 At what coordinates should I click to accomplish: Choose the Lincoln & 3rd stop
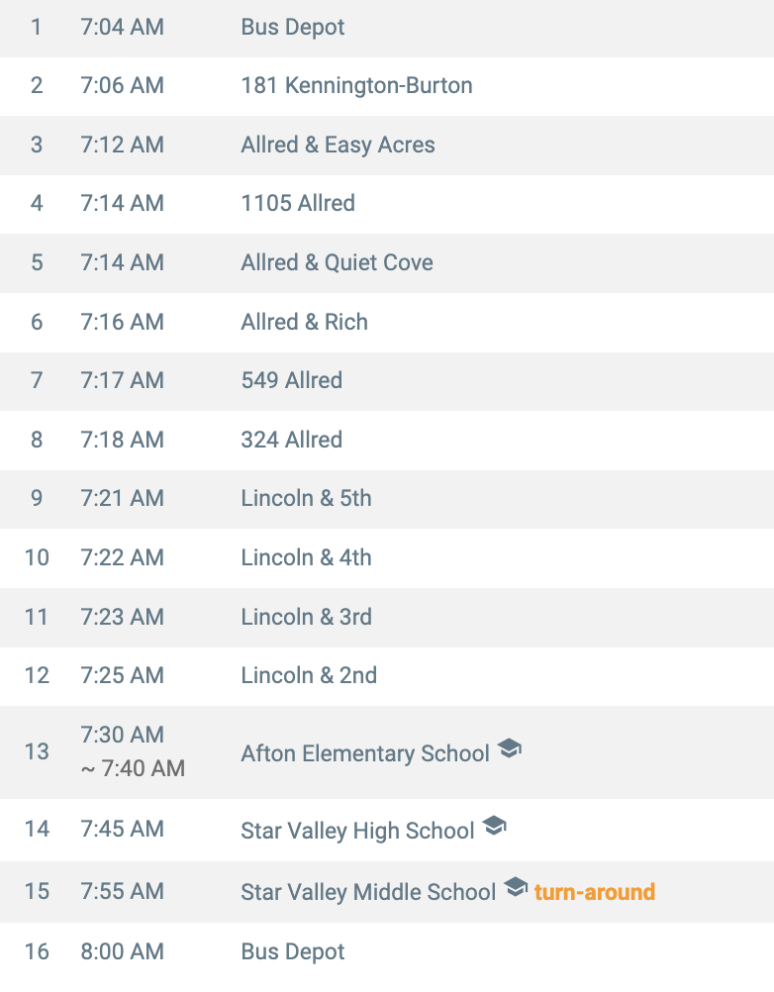pos(306,618)
